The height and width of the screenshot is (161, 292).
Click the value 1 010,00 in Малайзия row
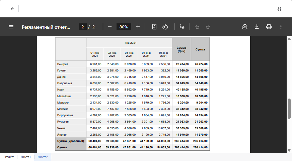tap(147, 96)
